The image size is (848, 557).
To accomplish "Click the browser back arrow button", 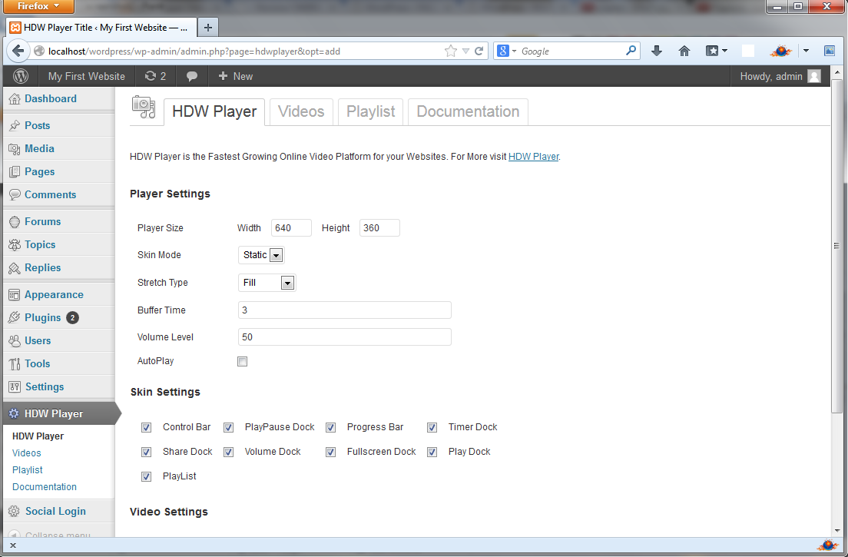I will (18, 51).
